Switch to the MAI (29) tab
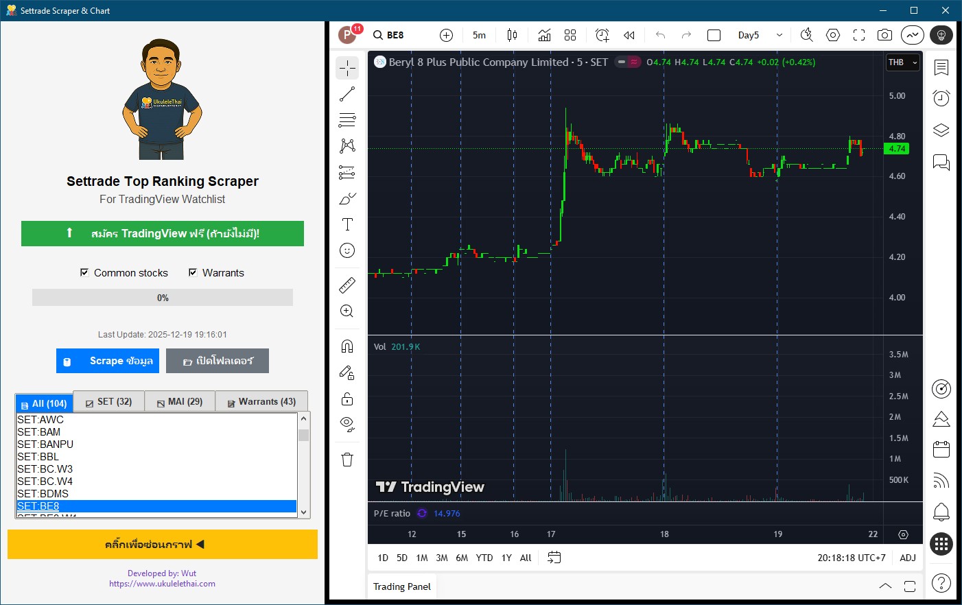The width and height of the screenshot is (962, 605). point(180,401)
